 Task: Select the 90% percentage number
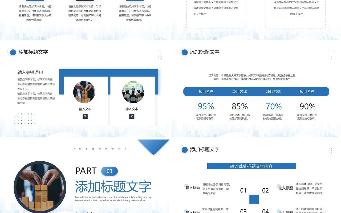tap(307, 106)
